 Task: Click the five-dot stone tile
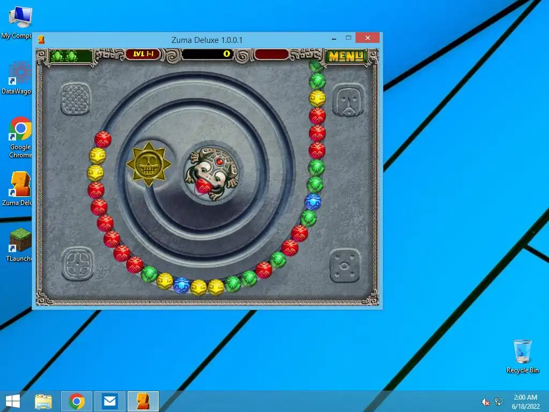point(344,266)
